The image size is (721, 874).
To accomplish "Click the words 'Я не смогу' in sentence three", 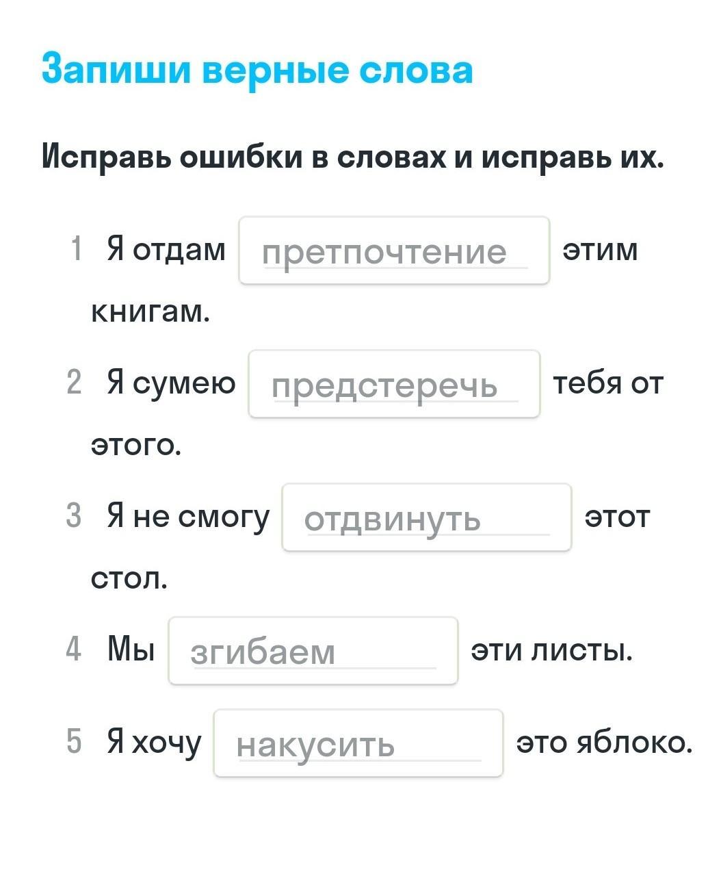I will (188, 516).
